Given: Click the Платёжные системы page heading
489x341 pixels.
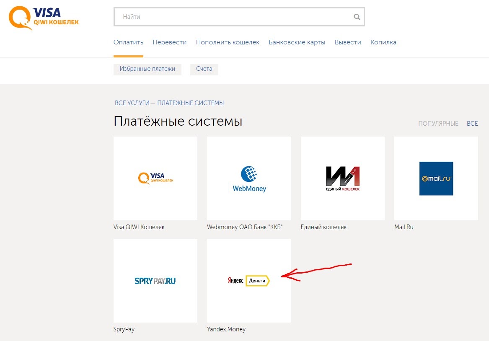Looking at the screenshot, I should pos(178,121).
